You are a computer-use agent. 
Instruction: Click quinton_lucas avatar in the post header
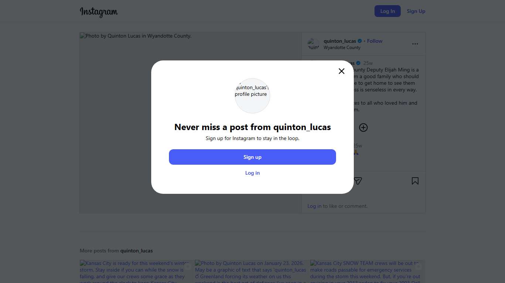click(x=313, y=44)
